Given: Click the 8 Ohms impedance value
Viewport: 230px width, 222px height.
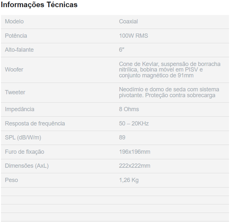Looking at the screenshot, I should coord(129,109).
